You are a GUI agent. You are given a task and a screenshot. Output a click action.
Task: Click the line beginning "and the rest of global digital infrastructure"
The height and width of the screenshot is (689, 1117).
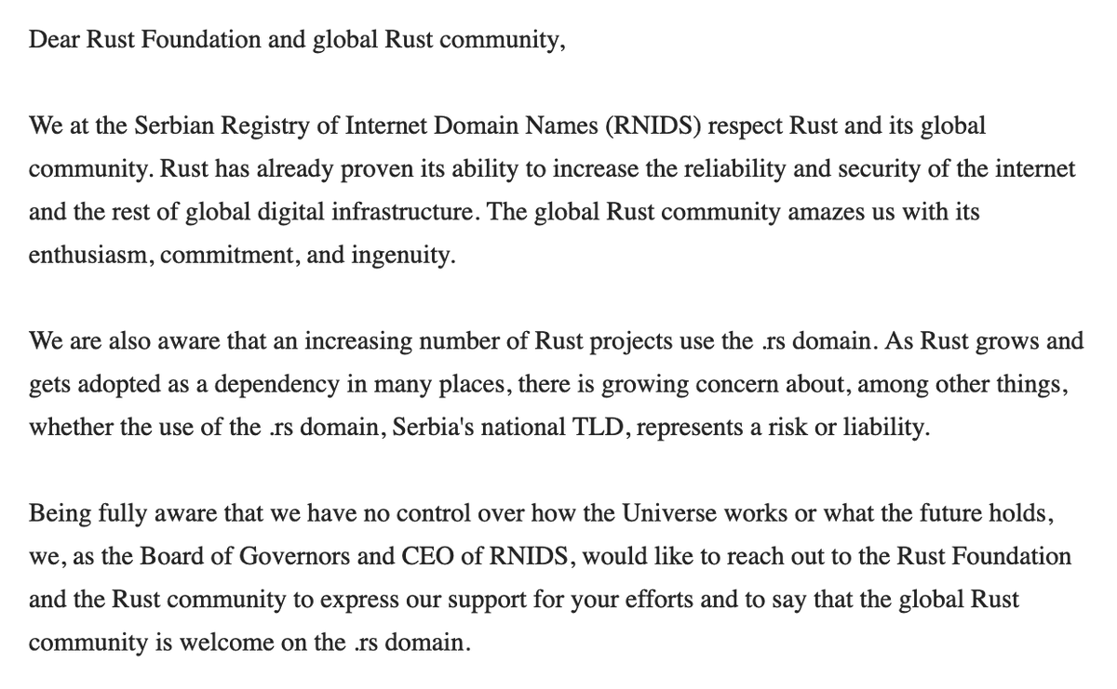coord(505,212)
